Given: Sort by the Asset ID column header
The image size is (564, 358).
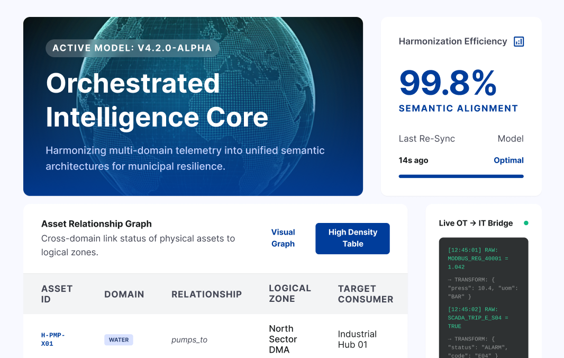Looking at the screenshot, I should click(x=57, y=294).
